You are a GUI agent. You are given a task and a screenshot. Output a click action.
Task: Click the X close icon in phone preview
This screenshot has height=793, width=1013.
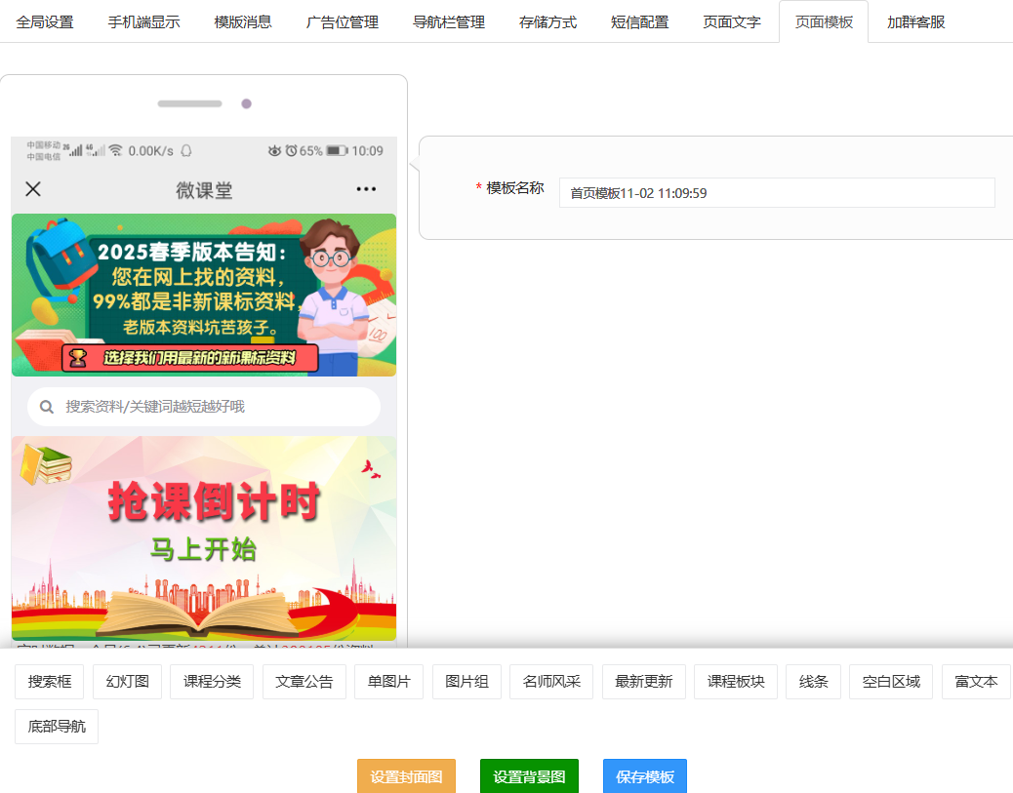(x=33, y=189)
